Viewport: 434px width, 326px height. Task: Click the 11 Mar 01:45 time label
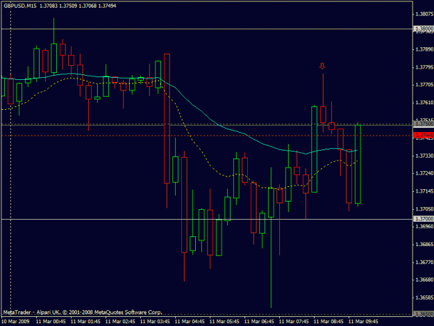coord(85,322)
